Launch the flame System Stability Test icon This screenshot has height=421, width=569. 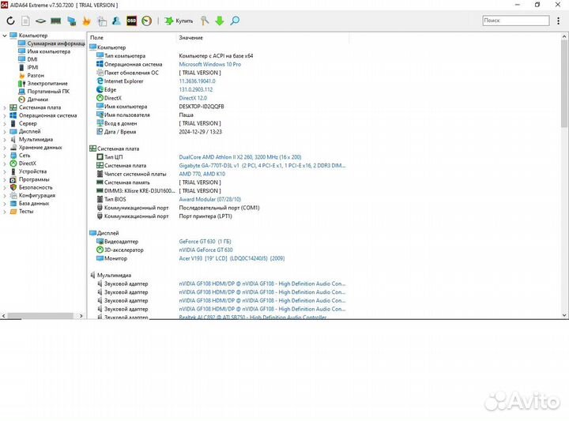pos(86,21)
